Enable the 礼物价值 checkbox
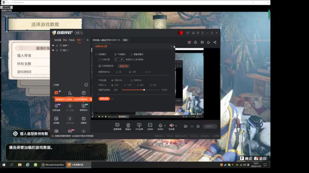Viewport: 309px width, 173px height. pyautogui.click(x=100, y=60)
